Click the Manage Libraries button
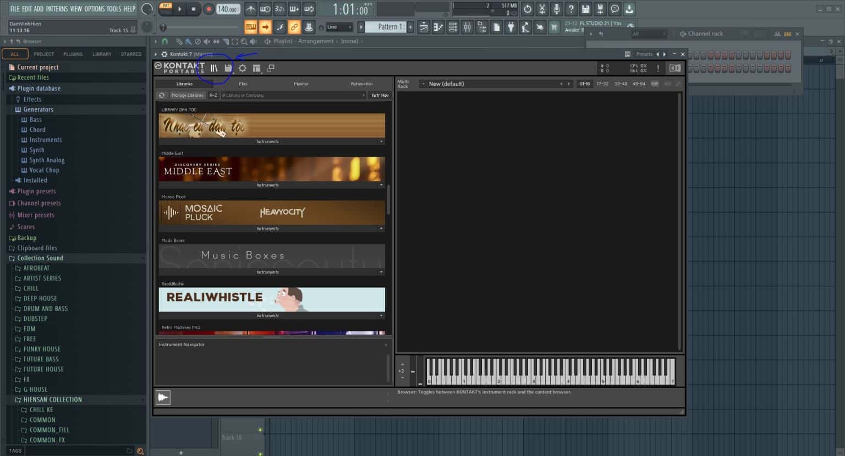This screenshot has width=845, height=456. (187, 95)
